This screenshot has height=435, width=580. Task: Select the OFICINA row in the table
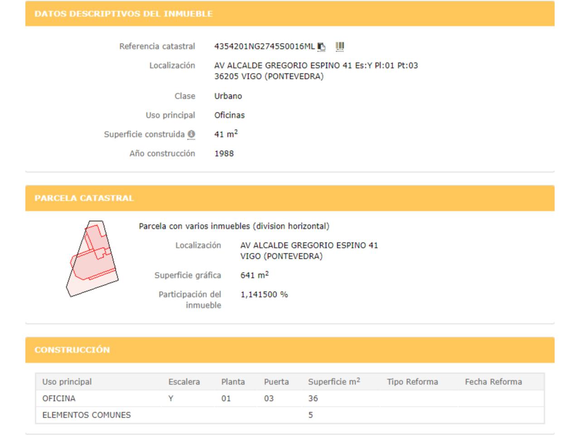59,399
